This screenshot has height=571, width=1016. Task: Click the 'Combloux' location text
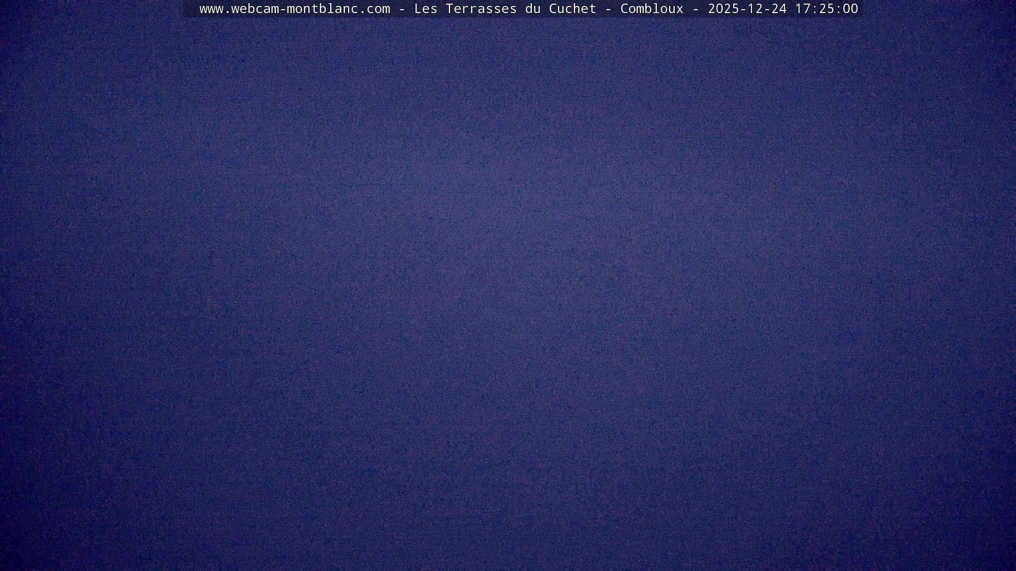point(652,9)
